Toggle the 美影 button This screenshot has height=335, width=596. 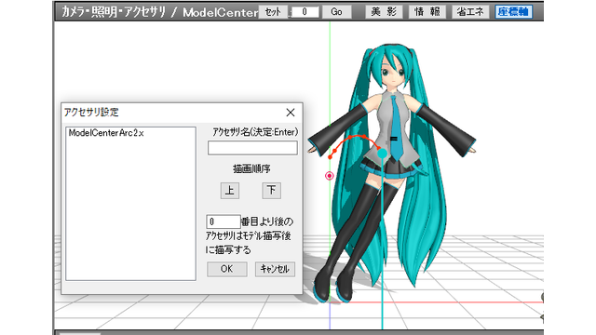tap(384, 12)
